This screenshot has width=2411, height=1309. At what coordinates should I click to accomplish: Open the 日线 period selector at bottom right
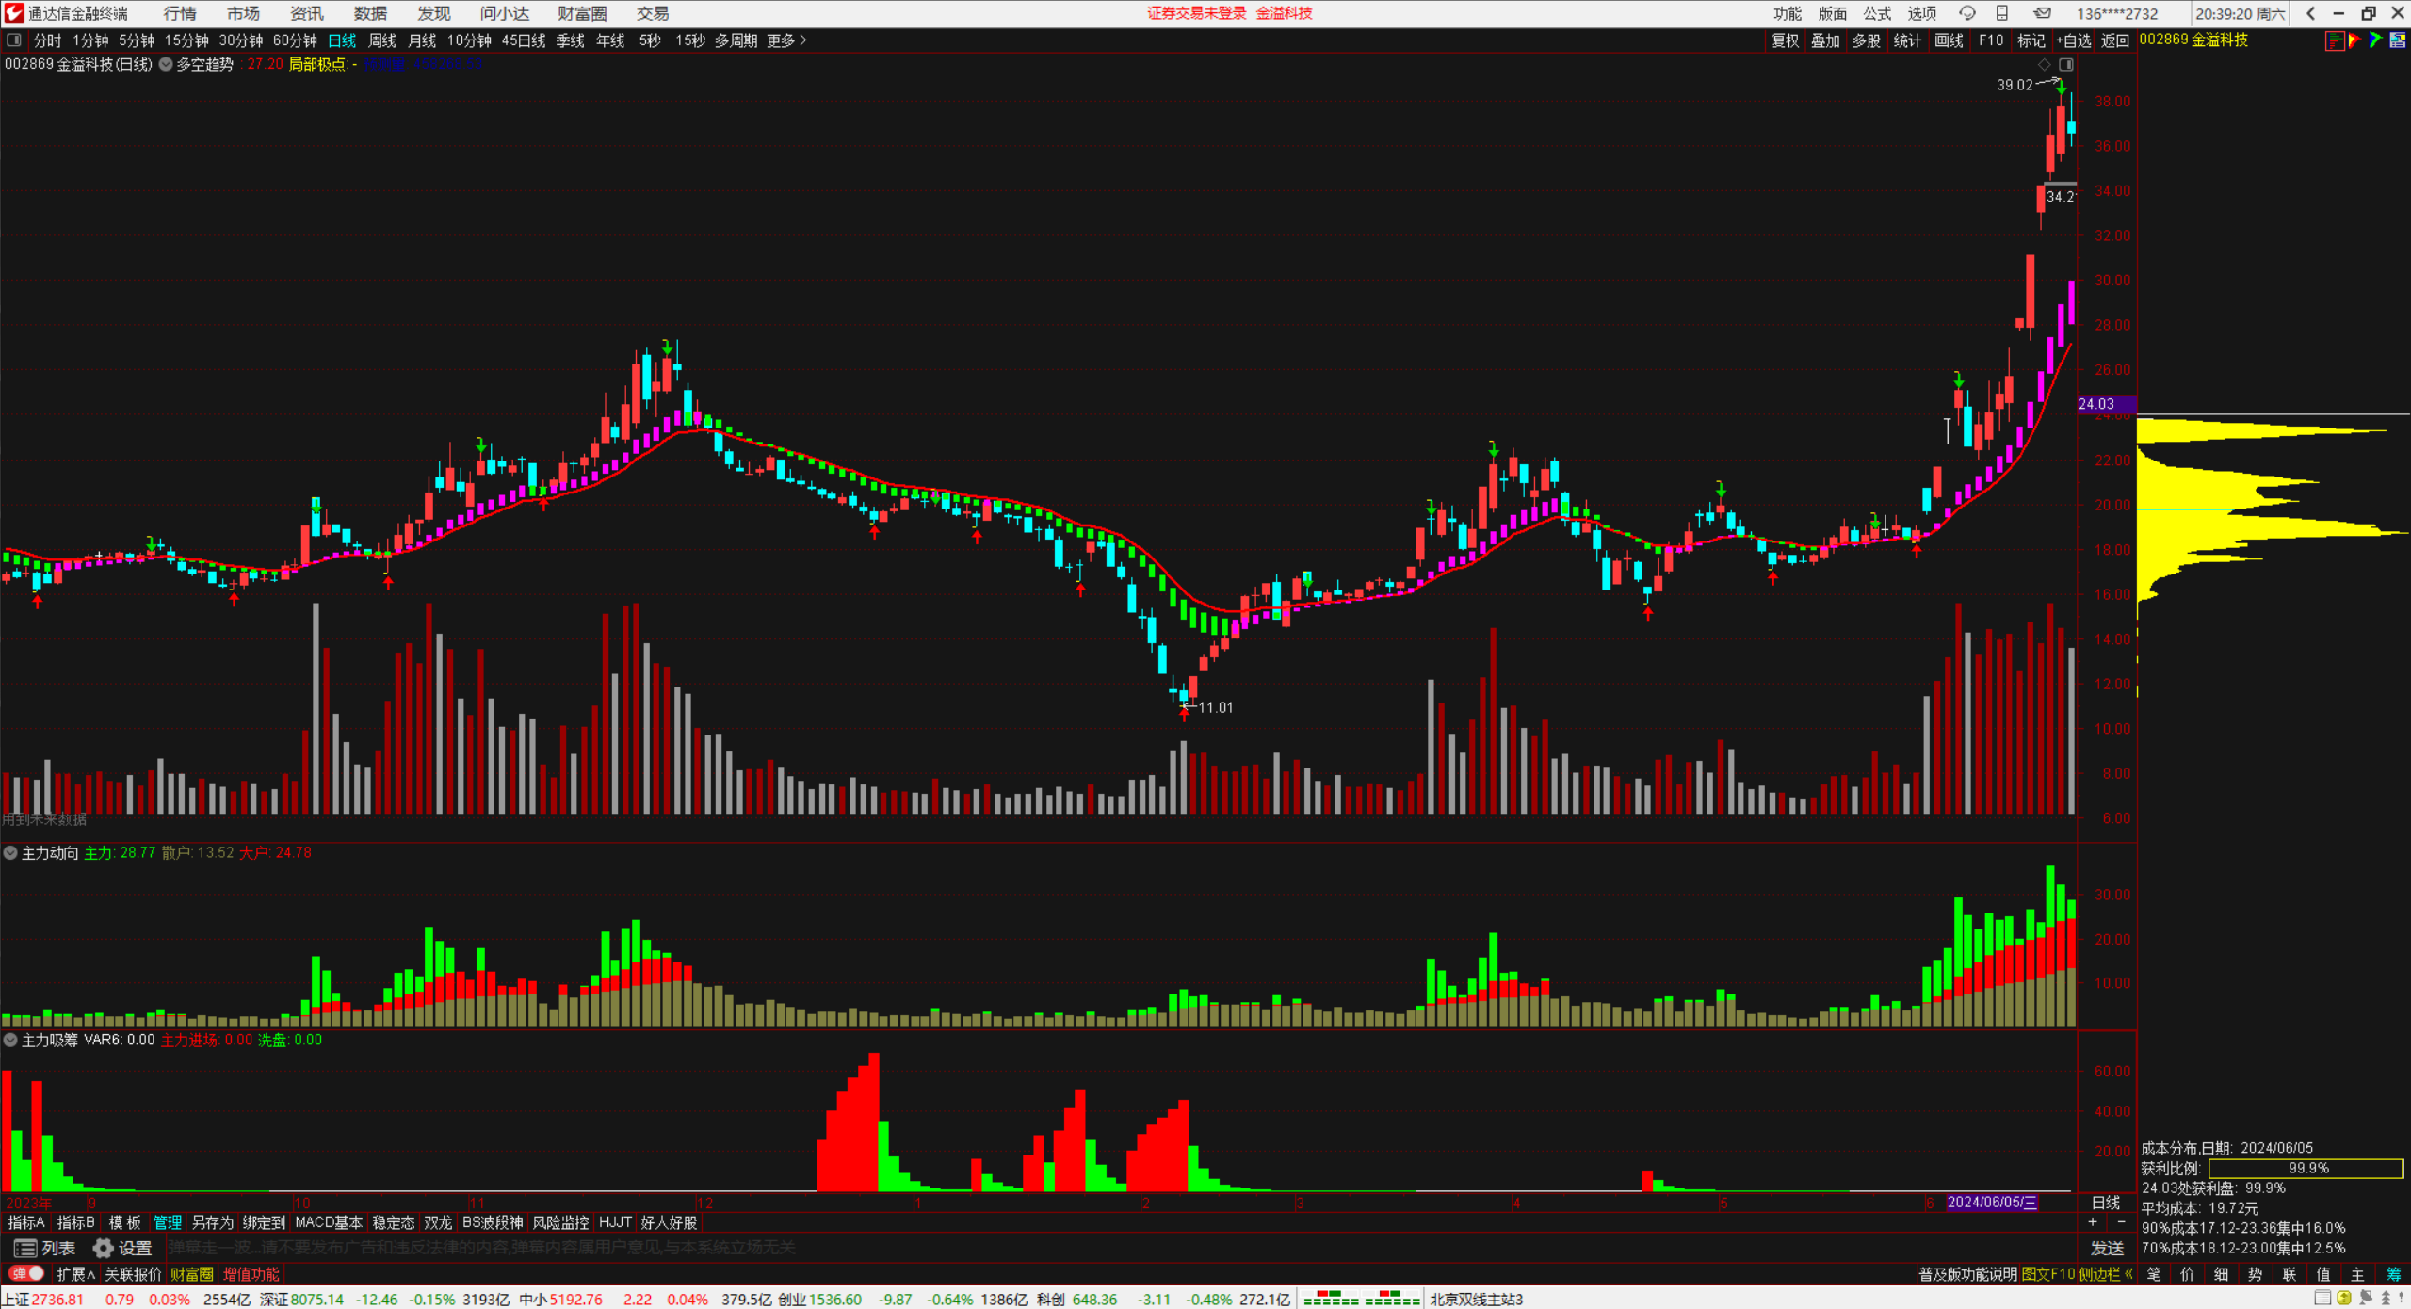[2106, 1203]
